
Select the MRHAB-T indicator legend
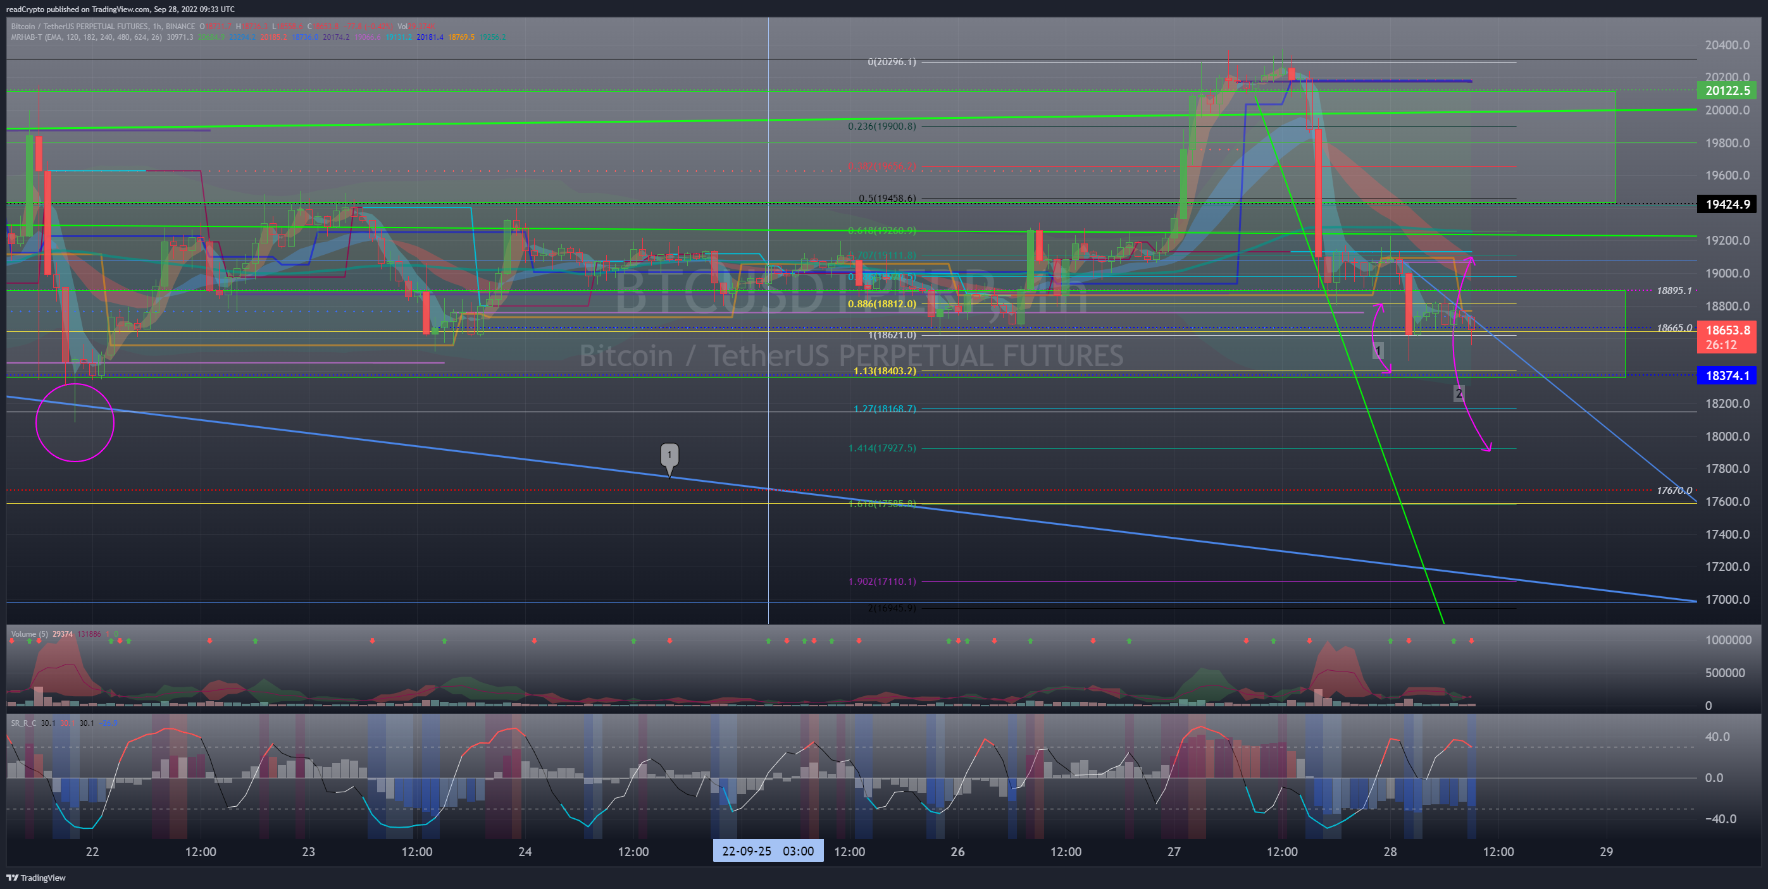pos(86,37)
